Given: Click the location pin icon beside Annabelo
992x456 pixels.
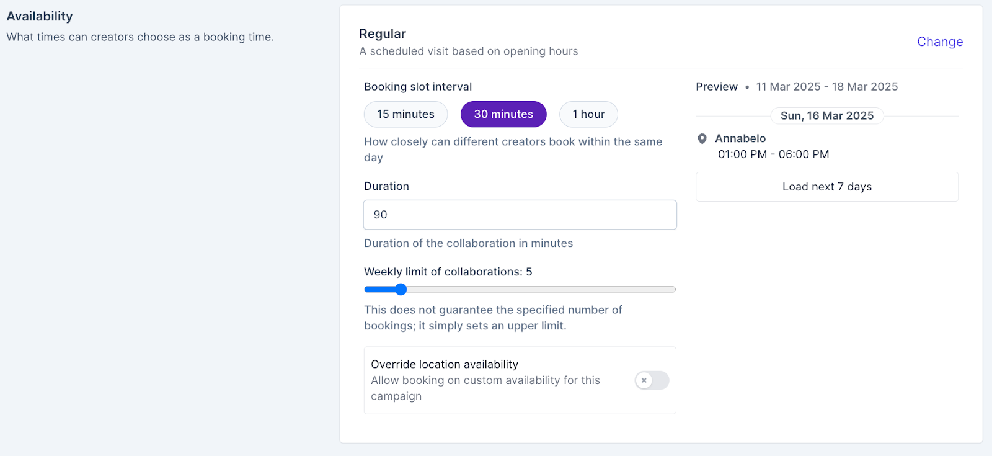Looking at the screenshot, I should coord(702,138).
